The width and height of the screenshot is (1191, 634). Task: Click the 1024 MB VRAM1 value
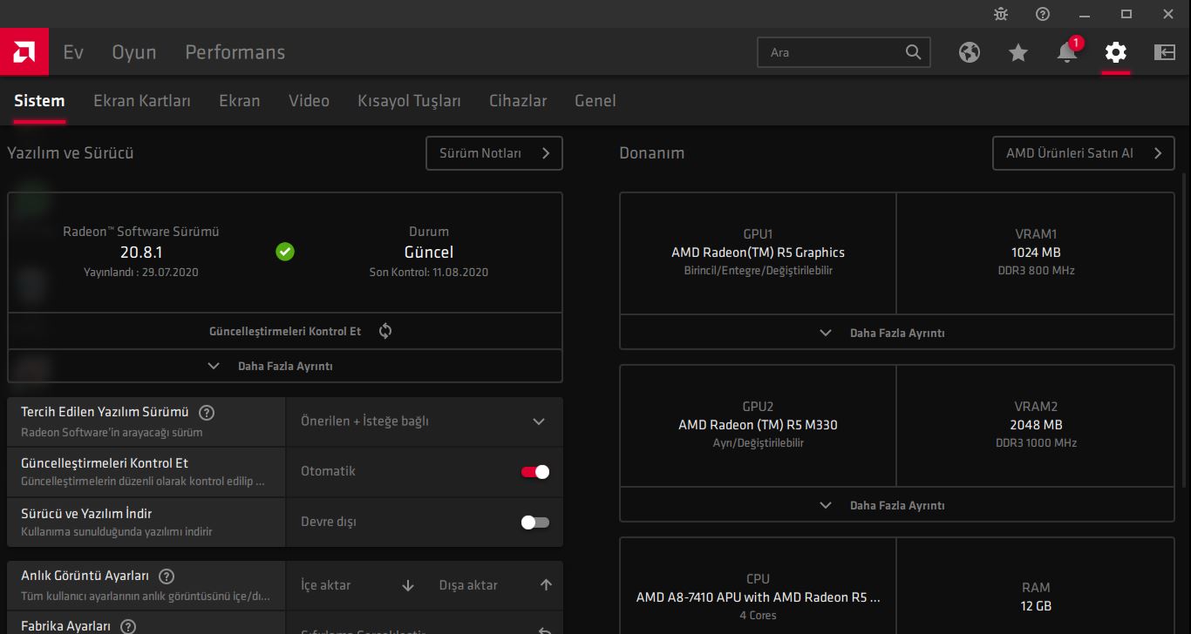pos(1036,253)
